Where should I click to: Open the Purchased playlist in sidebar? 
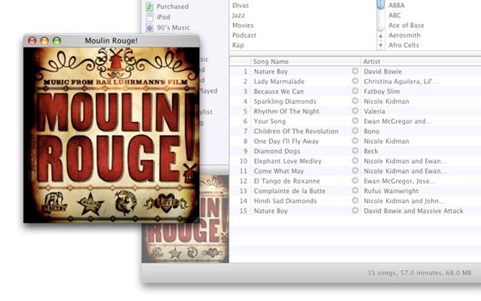(173, 7)
